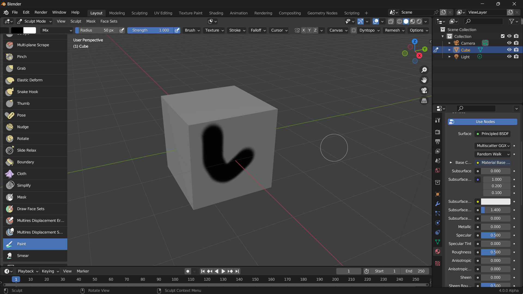The image size is (523, 294).
Task: Toggle Y axis symmetry
Action: (309, 30)
